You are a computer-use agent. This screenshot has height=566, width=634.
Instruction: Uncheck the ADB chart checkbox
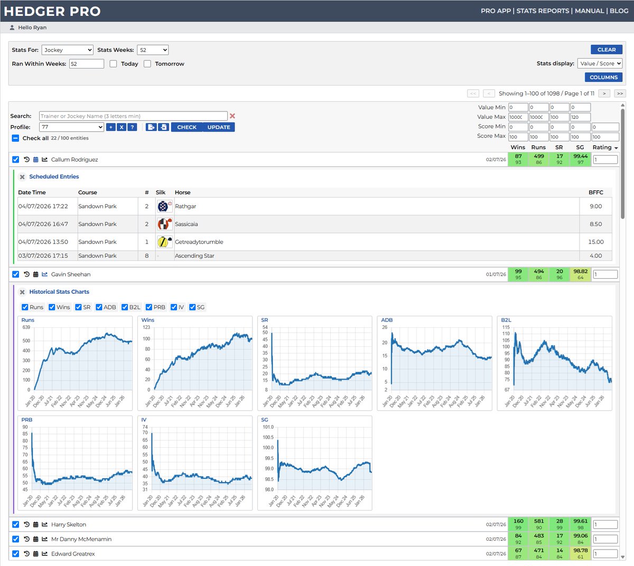point(99,307)
